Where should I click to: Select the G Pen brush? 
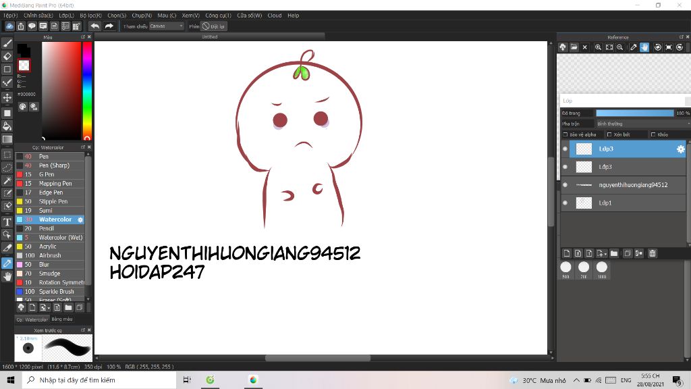tap(50, 175)
